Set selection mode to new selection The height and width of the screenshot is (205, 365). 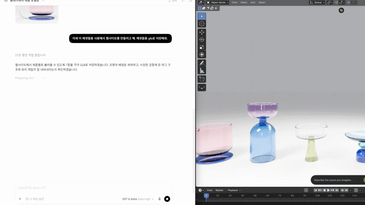pyautogui.click(x=200, y=8)
